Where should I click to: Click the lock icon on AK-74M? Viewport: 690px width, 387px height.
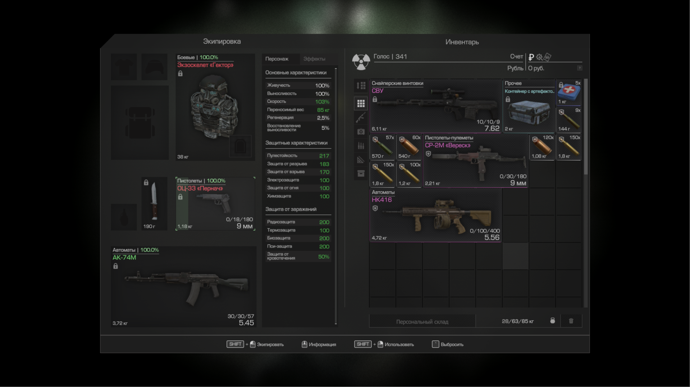pyautogui.click(x=115, y=266)
